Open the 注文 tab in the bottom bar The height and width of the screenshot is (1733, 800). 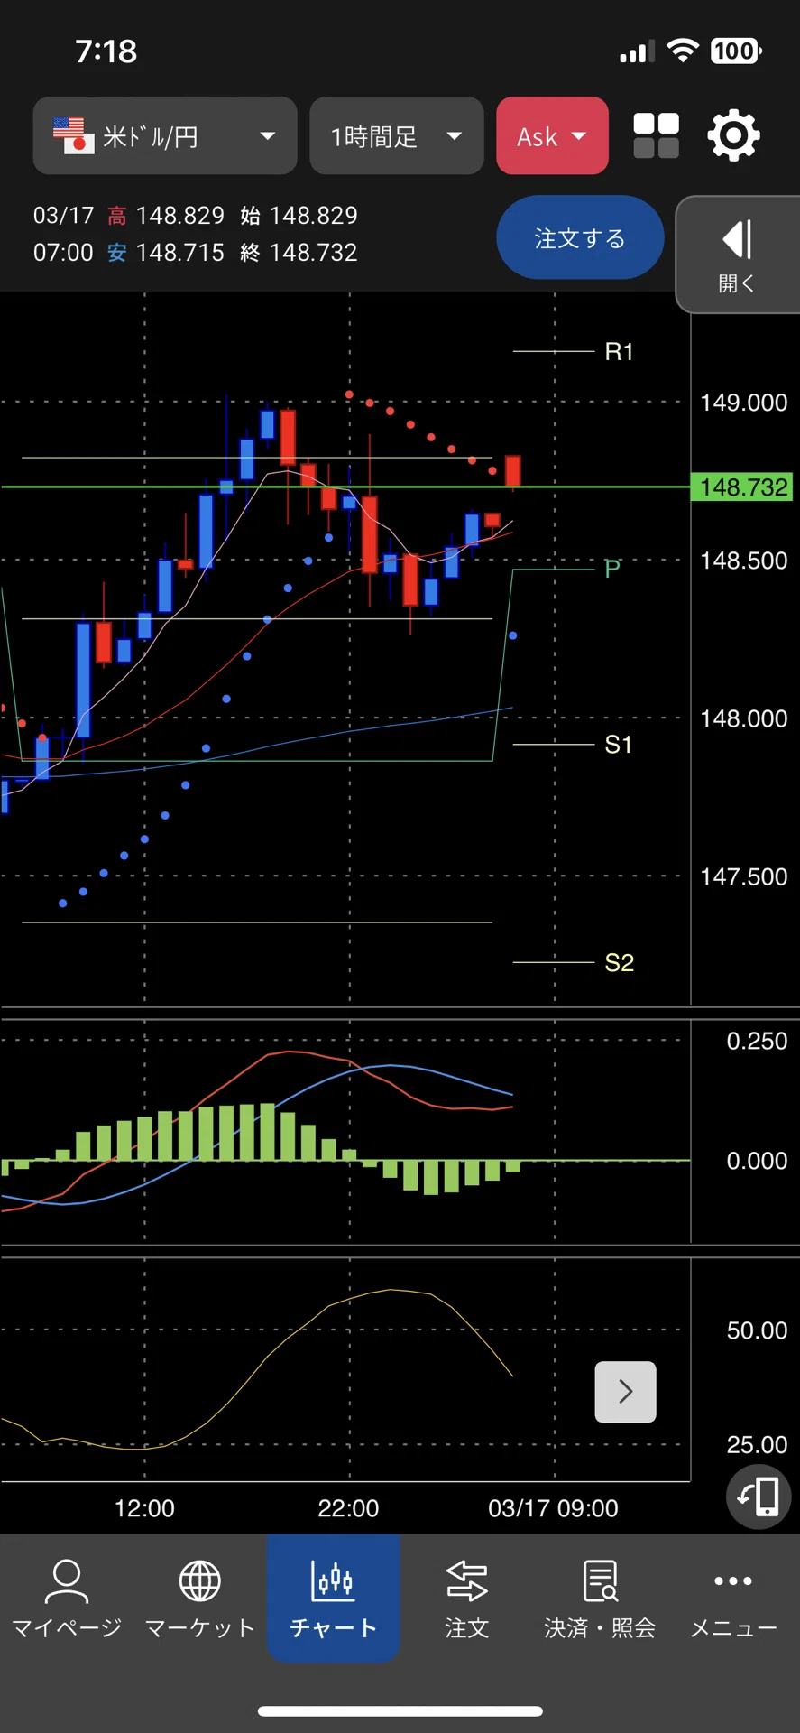click(467, 1599)
